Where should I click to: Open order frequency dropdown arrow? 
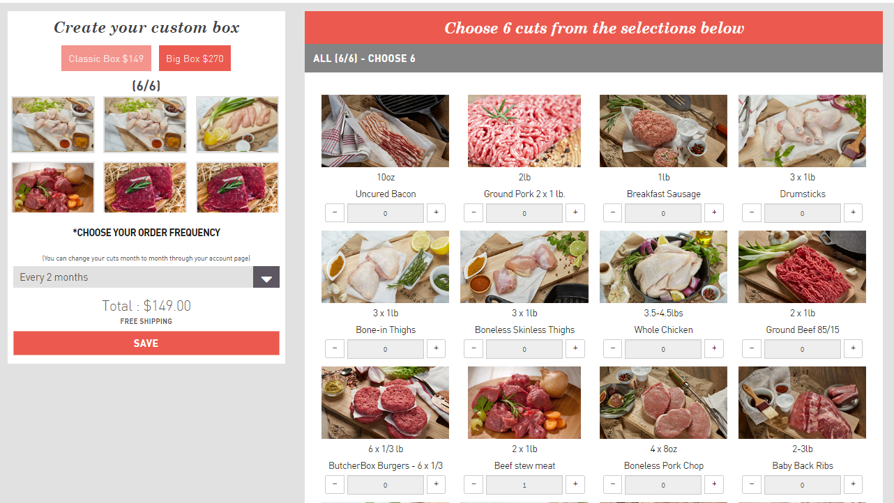266,277
